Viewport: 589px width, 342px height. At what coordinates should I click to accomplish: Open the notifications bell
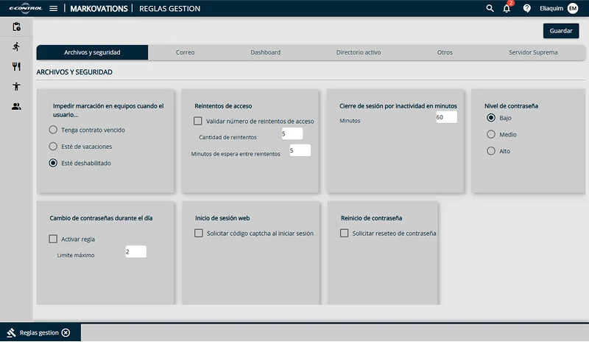tap(507, 8)
